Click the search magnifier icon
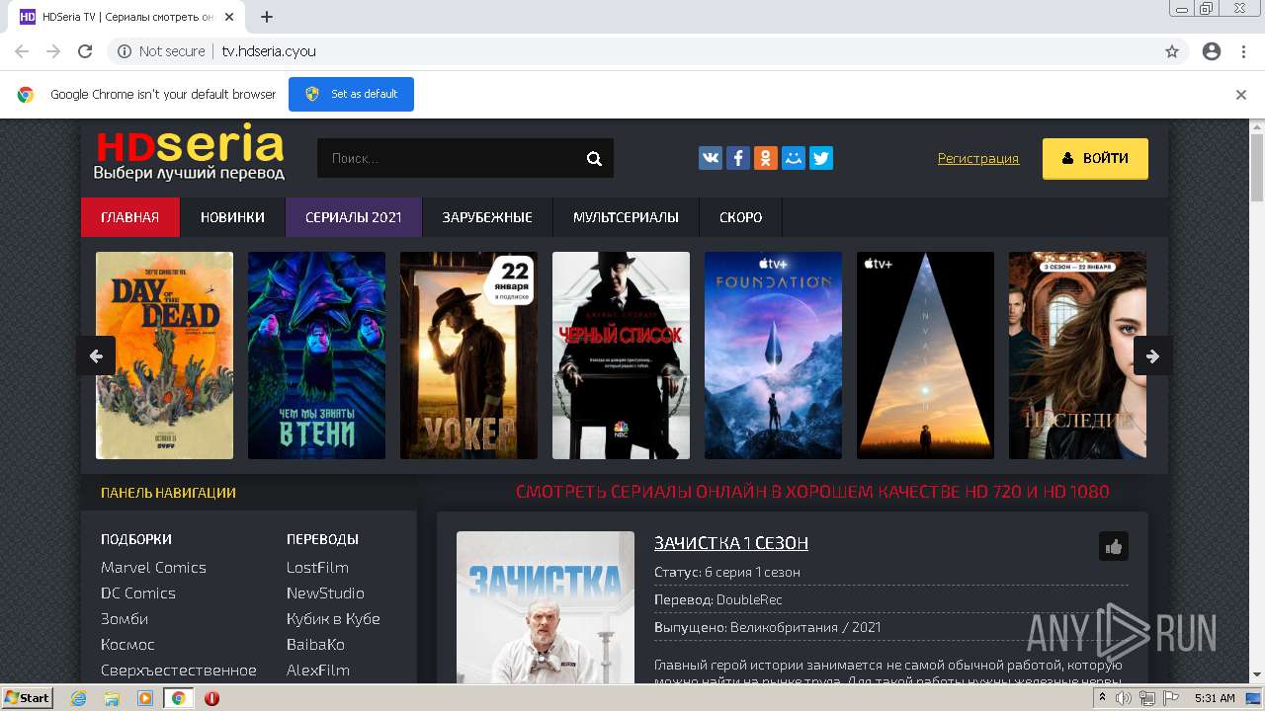1265x711 pixels. (594, 158)
